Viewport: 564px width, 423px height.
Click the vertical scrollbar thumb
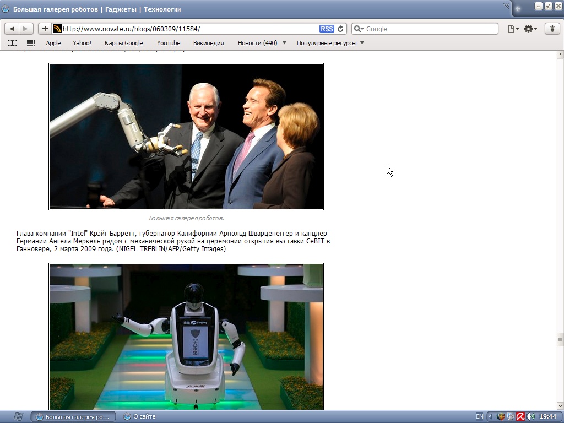pyautogui.click(x=560, y=340)
